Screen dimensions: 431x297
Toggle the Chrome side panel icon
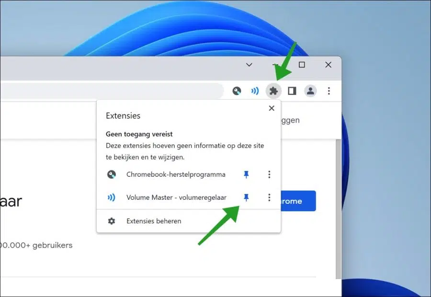tap(292, 91)
